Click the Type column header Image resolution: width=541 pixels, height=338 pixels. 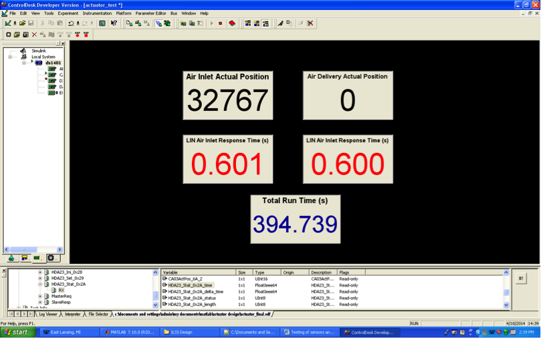(x=267, y=272)
